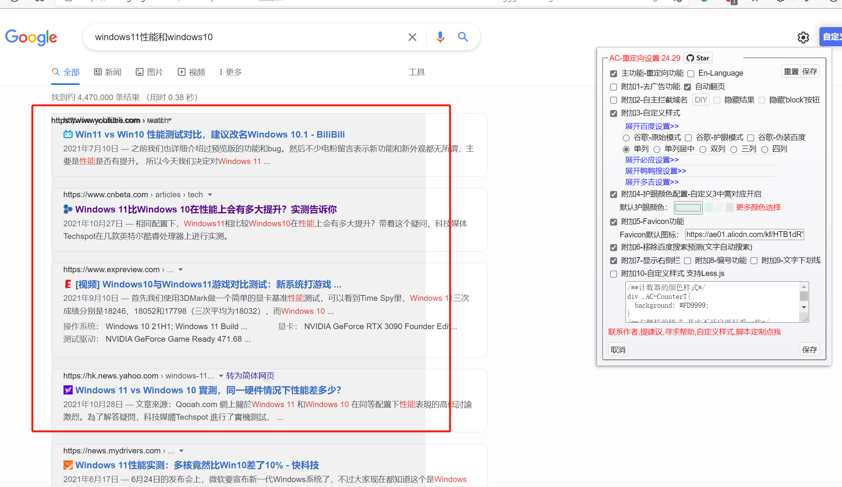The width and height of the screenshot is (842, 487).
Task: Pick the light green preset color swatch
Action: (x=709, y=207)
